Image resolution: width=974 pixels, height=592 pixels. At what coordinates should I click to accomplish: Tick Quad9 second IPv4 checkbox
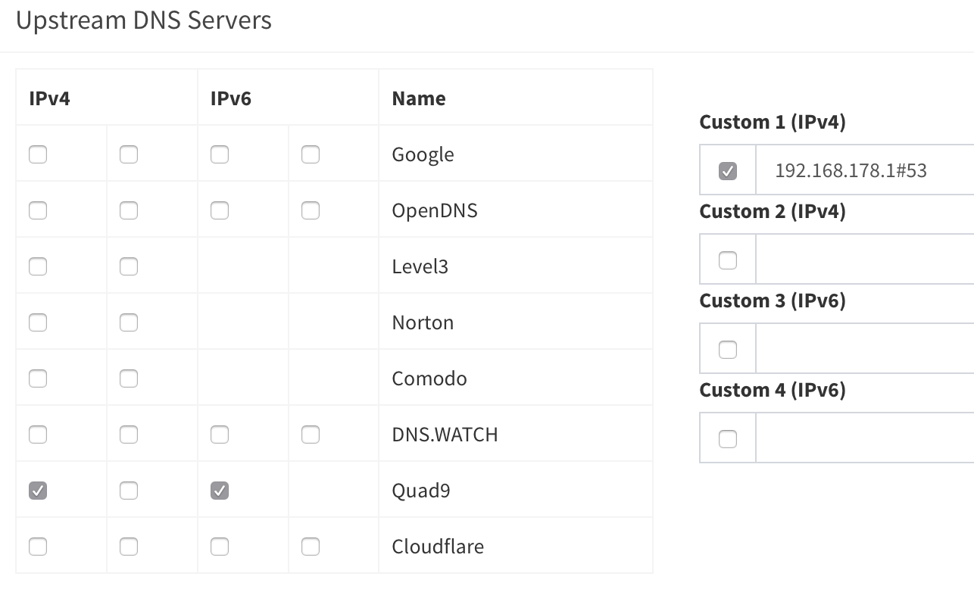(x=129, y=491)
